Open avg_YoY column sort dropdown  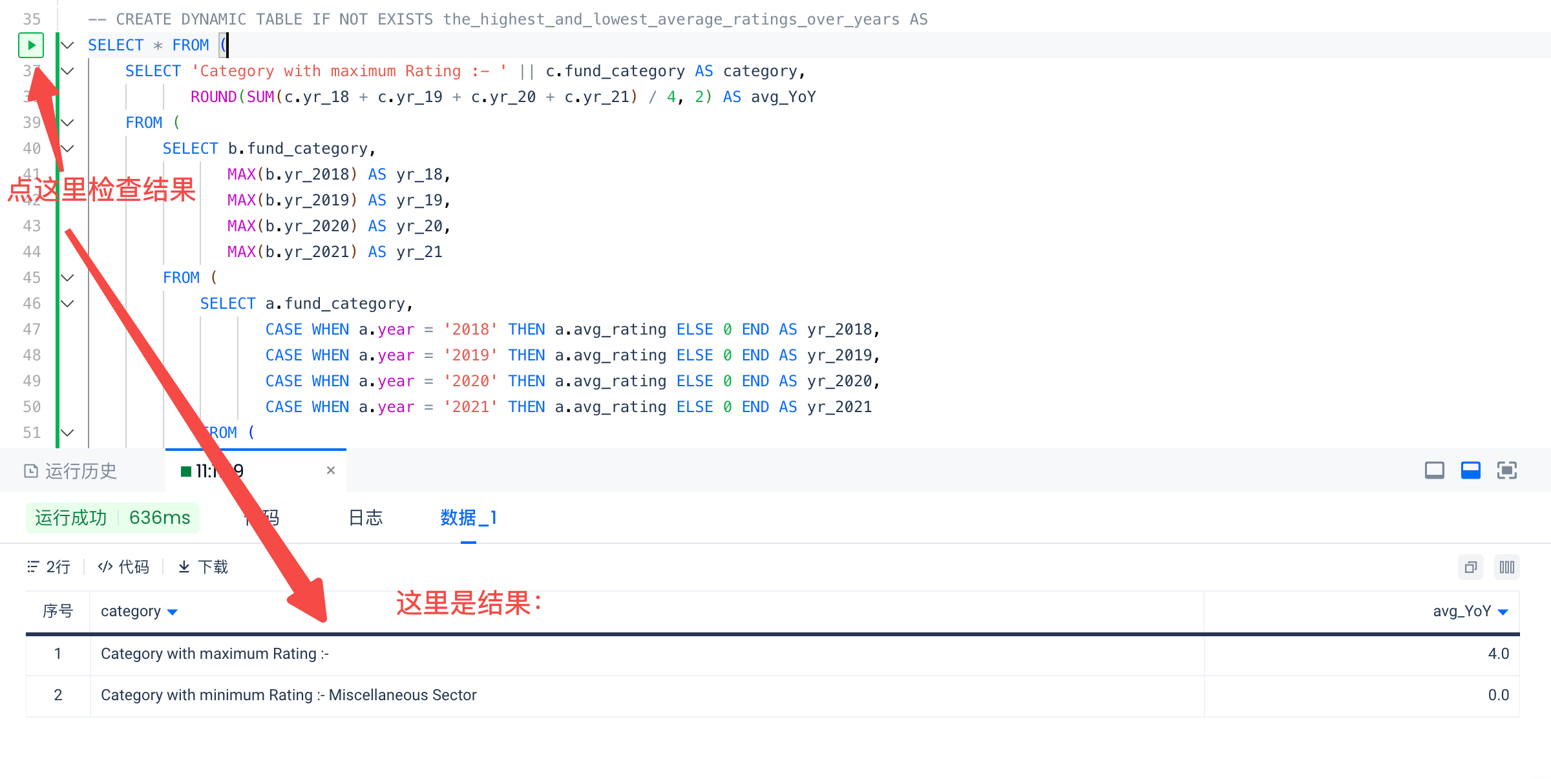pos(1503,612)
